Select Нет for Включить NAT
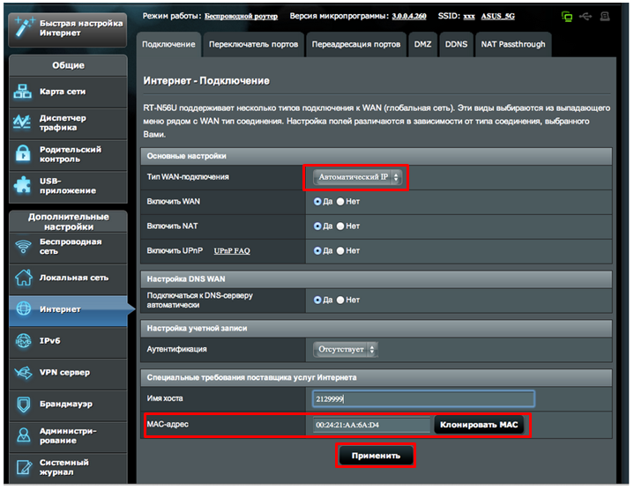 (x=340, y=226)
